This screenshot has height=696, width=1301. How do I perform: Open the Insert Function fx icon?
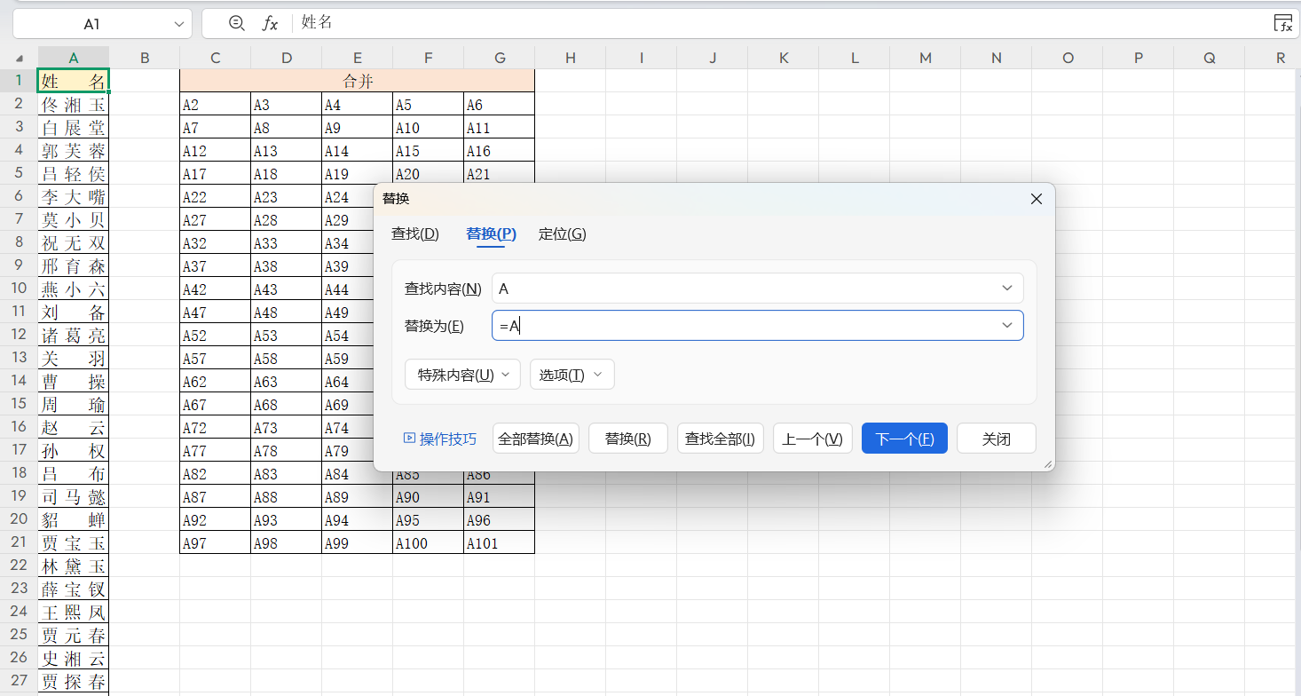[270, 23]
